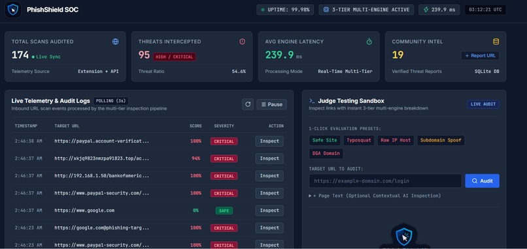
Task: Click the Live Sync indicator
Action: pos(46,57)
